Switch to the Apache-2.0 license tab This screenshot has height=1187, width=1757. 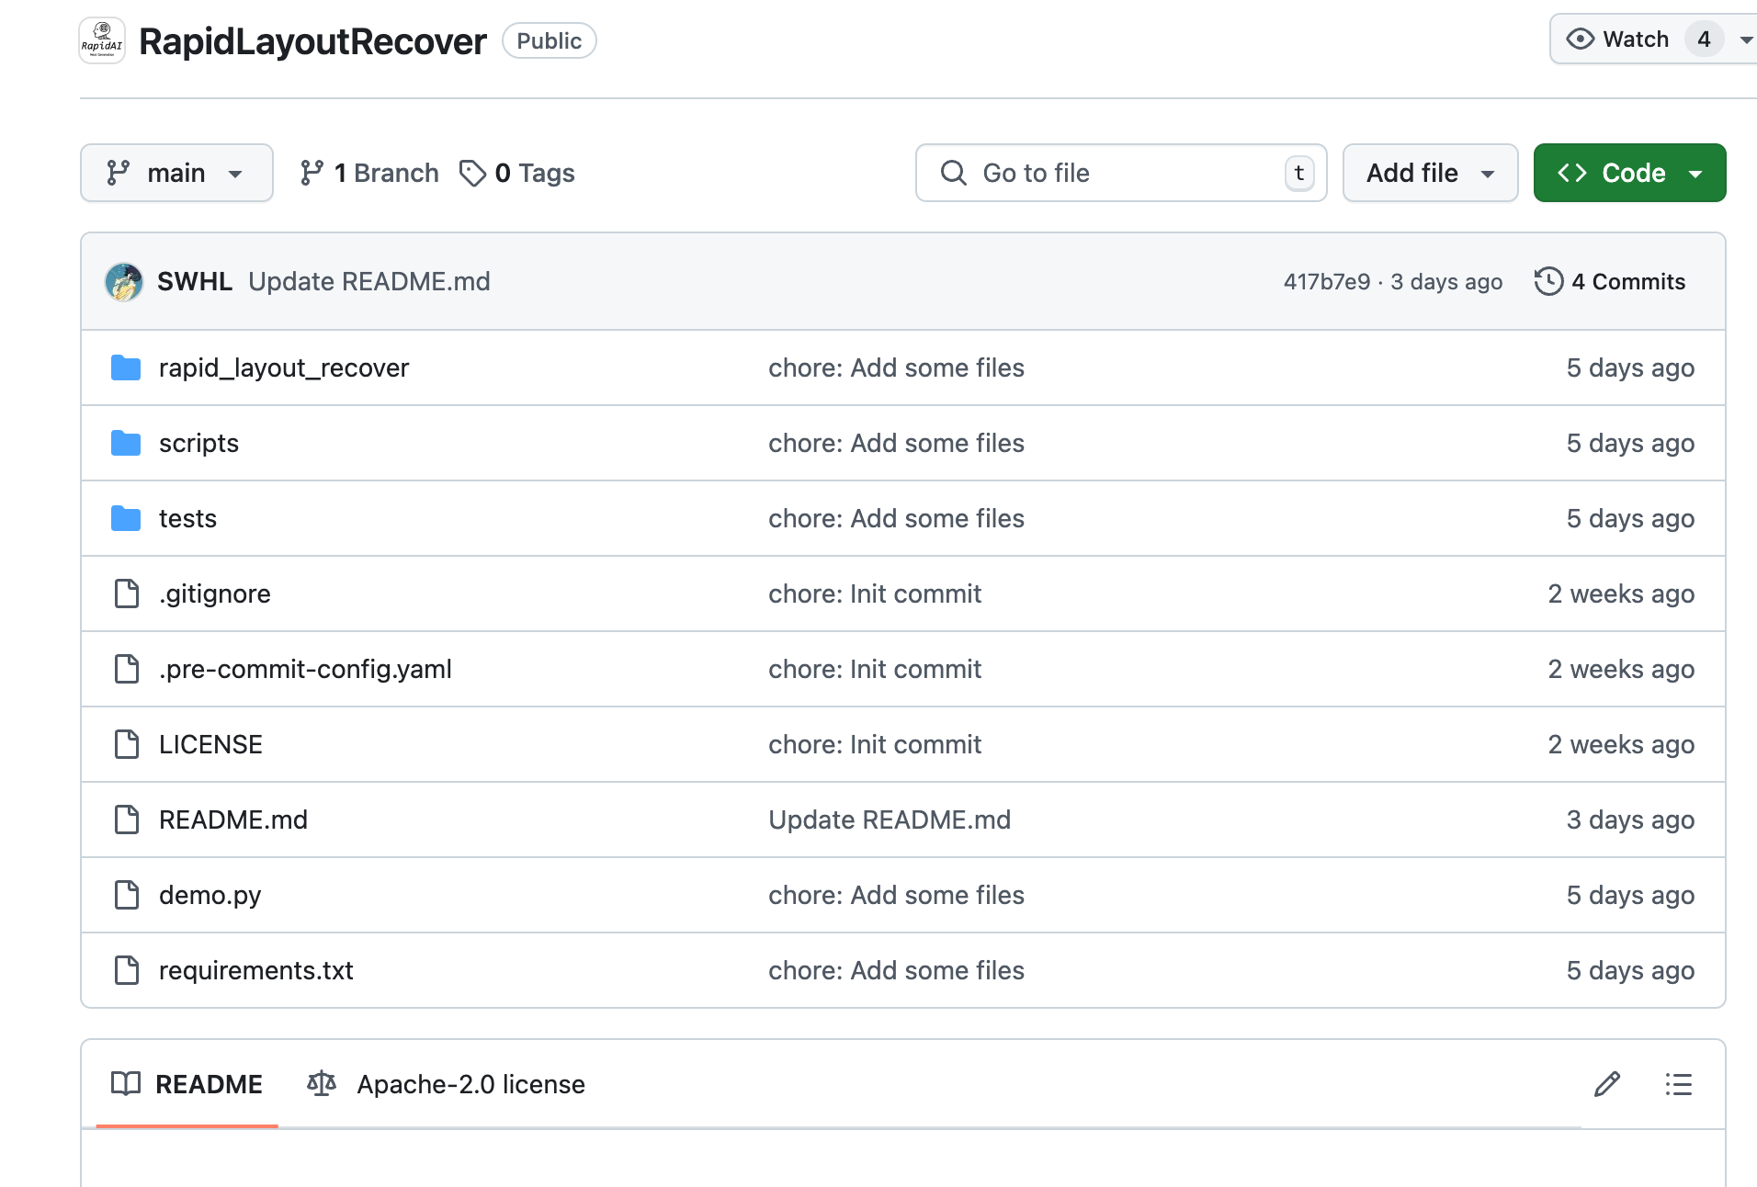pyautogui.click(x=447, y=1085)
